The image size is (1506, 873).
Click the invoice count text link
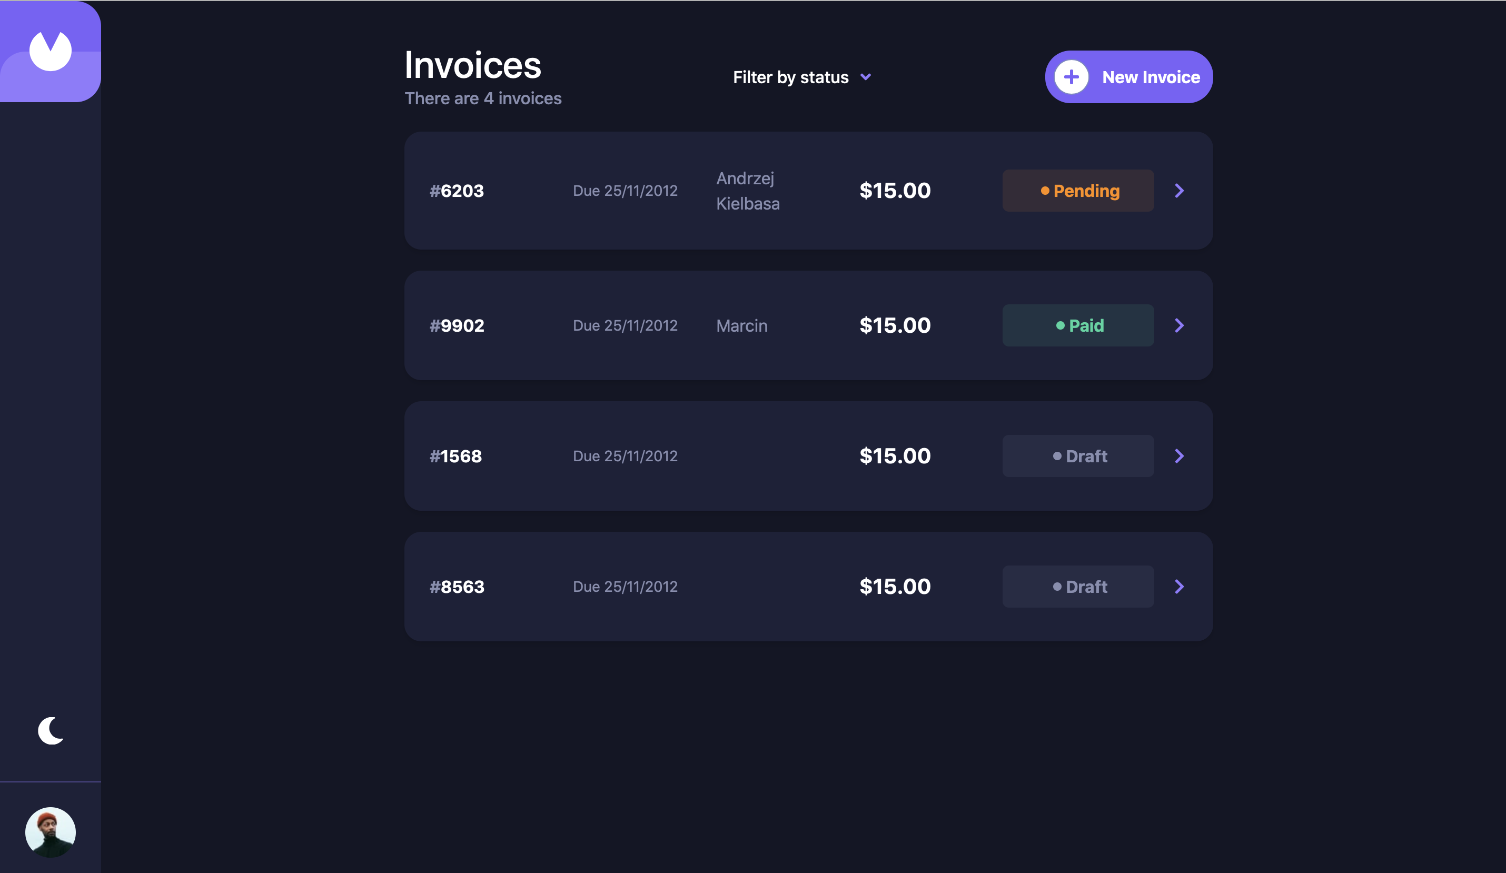pos(483,98)
